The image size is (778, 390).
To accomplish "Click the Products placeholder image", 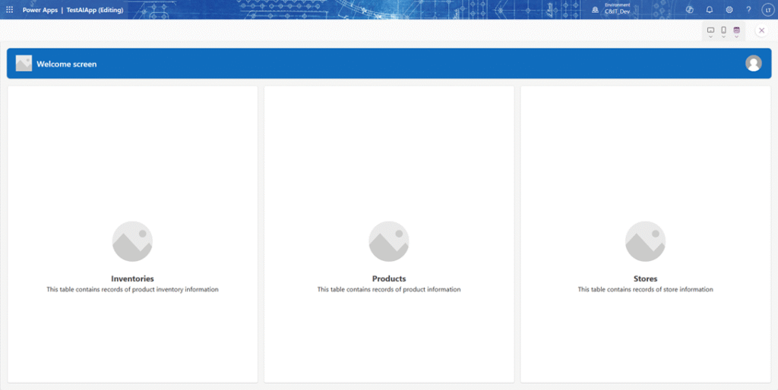I will pos(389,241).
